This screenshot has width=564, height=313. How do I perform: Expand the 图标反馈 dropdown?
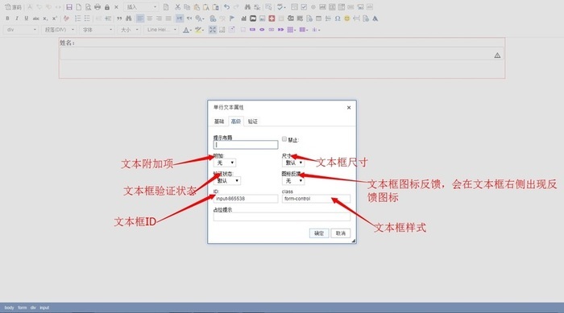point(293,181)
